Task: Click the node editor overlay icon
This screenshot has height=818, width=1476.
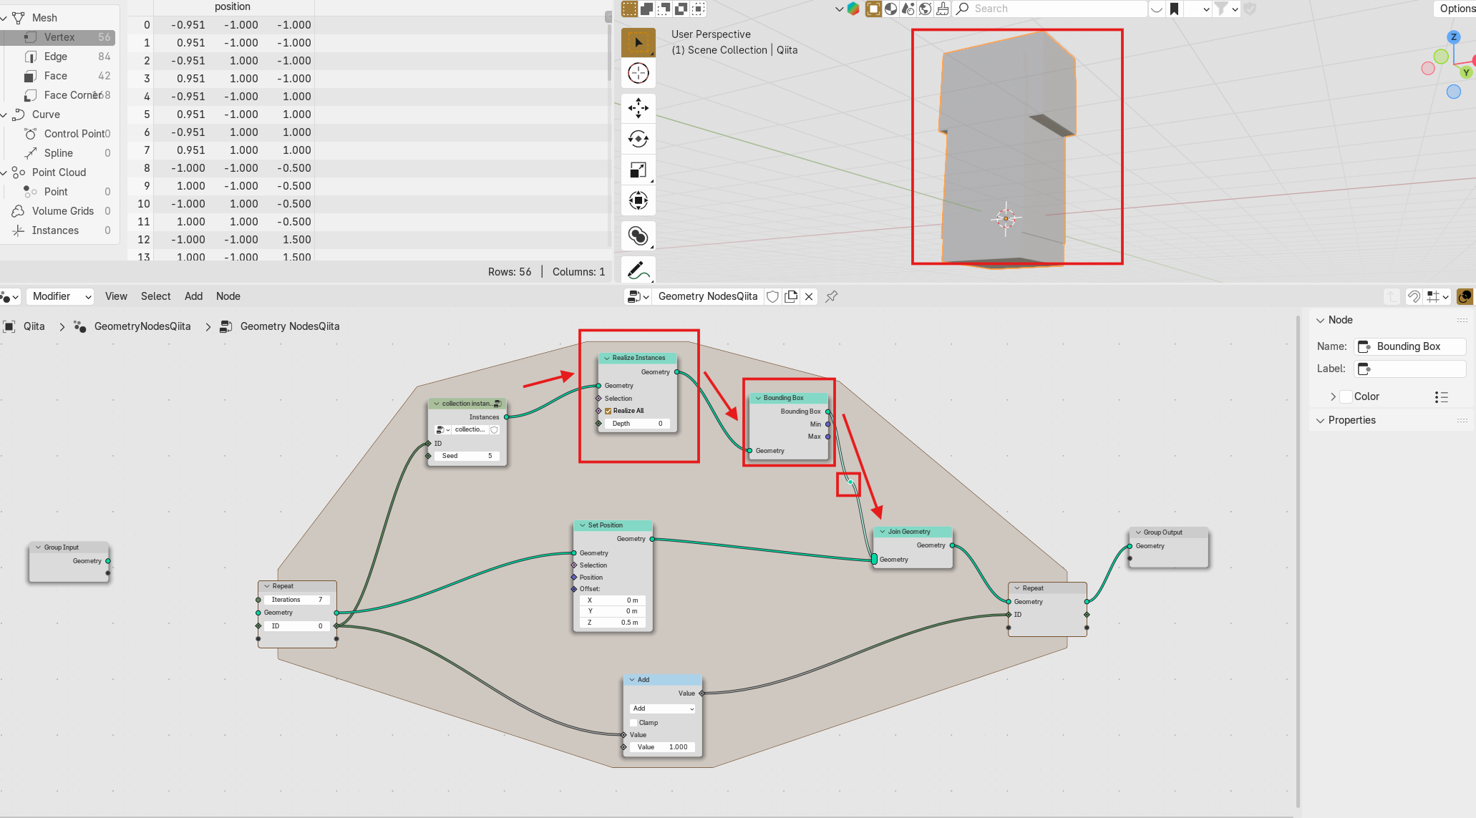Action: tap(1465, 296)
